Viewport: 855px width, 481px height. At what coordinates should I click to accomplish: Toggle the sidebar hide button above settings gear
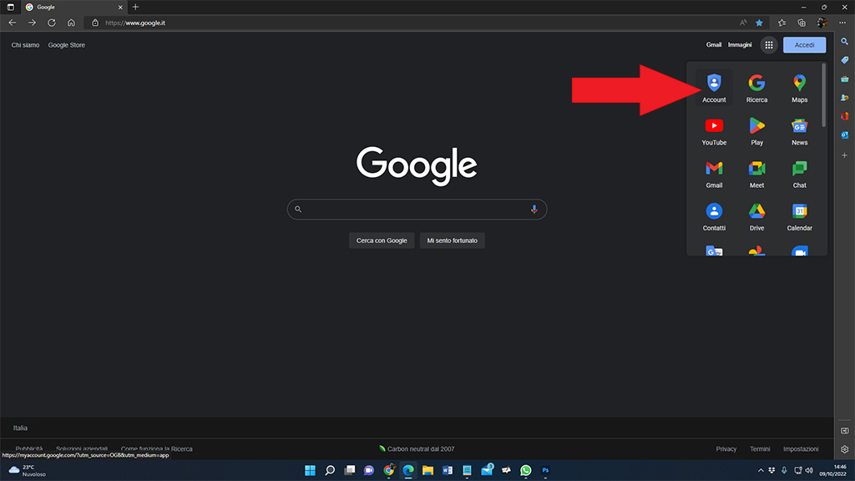(845, 431)
